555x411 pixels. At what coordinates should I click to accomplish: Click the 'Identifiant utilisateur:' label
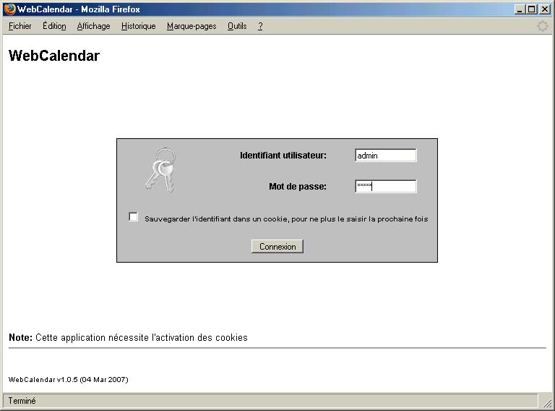(x=283, y=155)
